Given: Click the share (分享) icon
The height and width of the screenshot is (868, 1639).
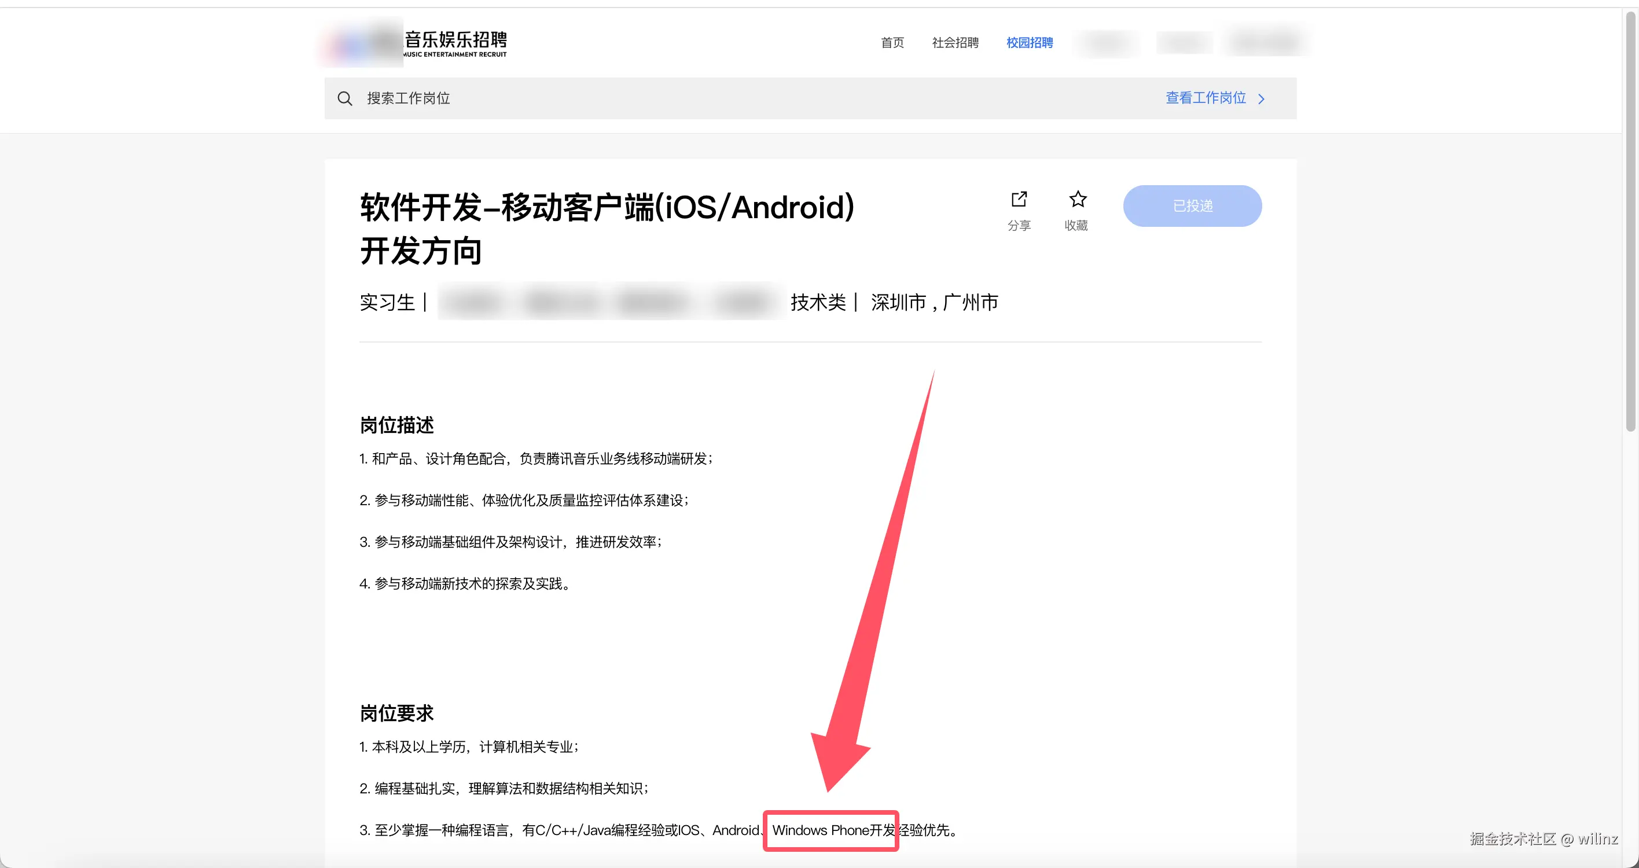Looking at the screenshot, I should click(x=1019, y=200).
